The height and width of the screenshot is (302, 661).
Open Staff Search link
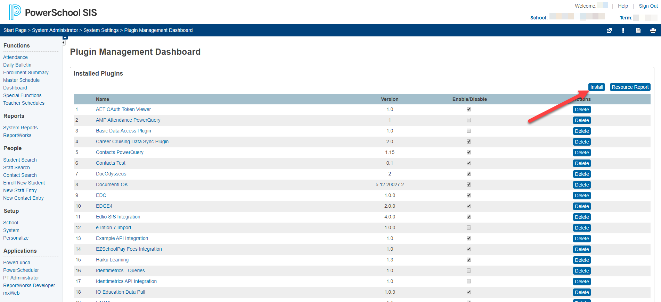(x=16, y=167)
